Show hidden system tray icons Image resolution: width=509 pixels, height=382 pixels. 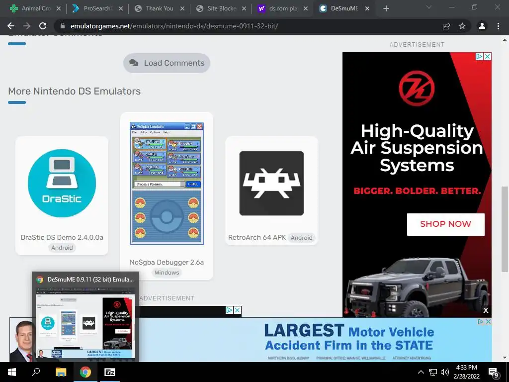pyautogui.click(x=421, y=372)
